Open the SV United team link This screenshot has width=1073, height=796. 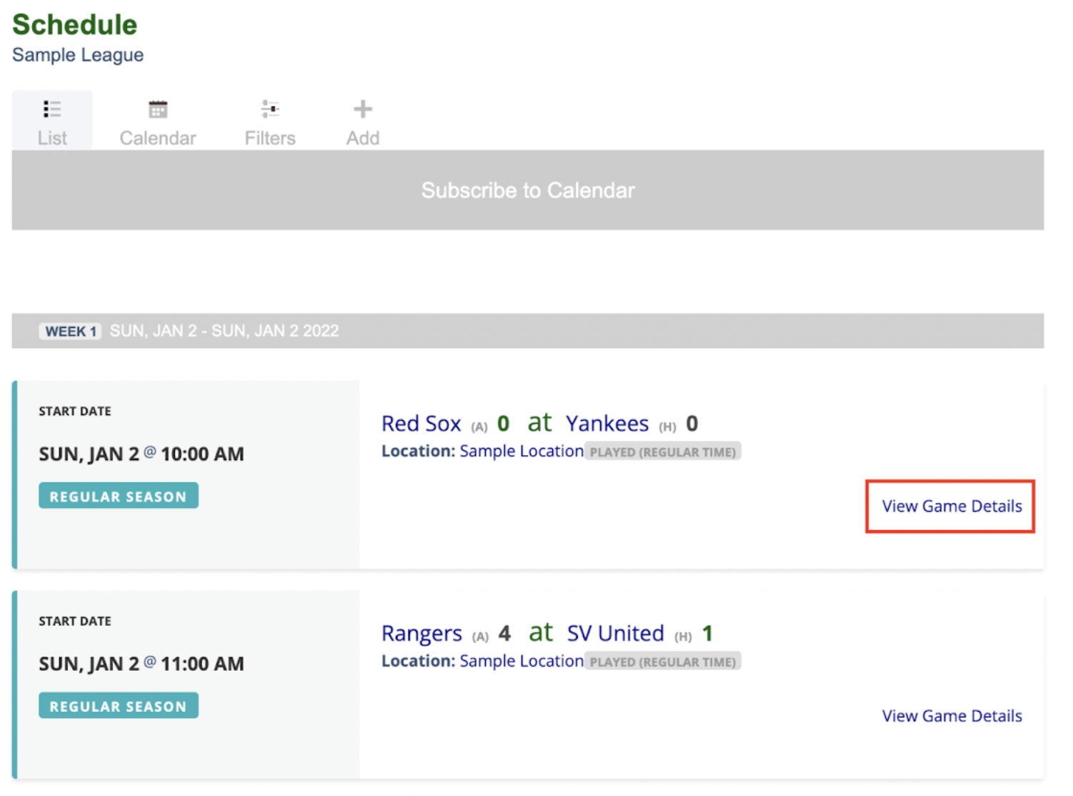(616, 634)
